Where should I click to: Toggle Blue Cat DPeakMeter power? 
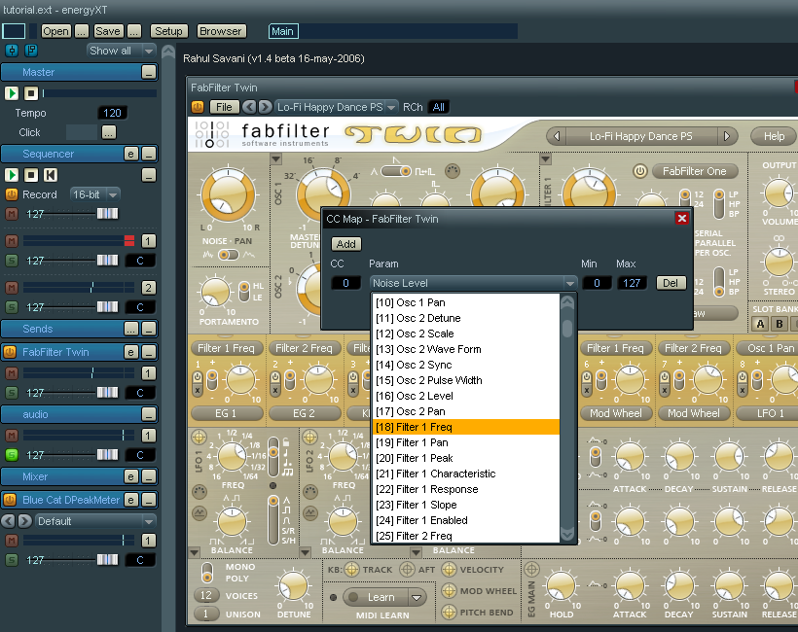9,500
